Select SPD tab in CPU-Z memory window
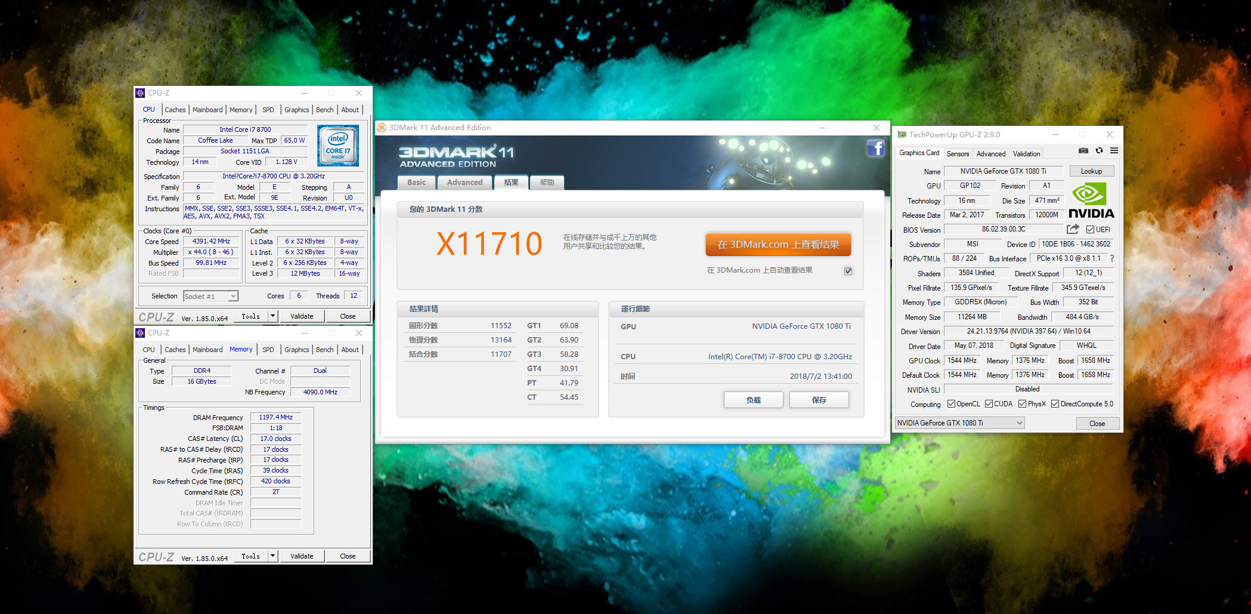The height and width of the screenshot is (614, 1251). [x=268, y=350]
